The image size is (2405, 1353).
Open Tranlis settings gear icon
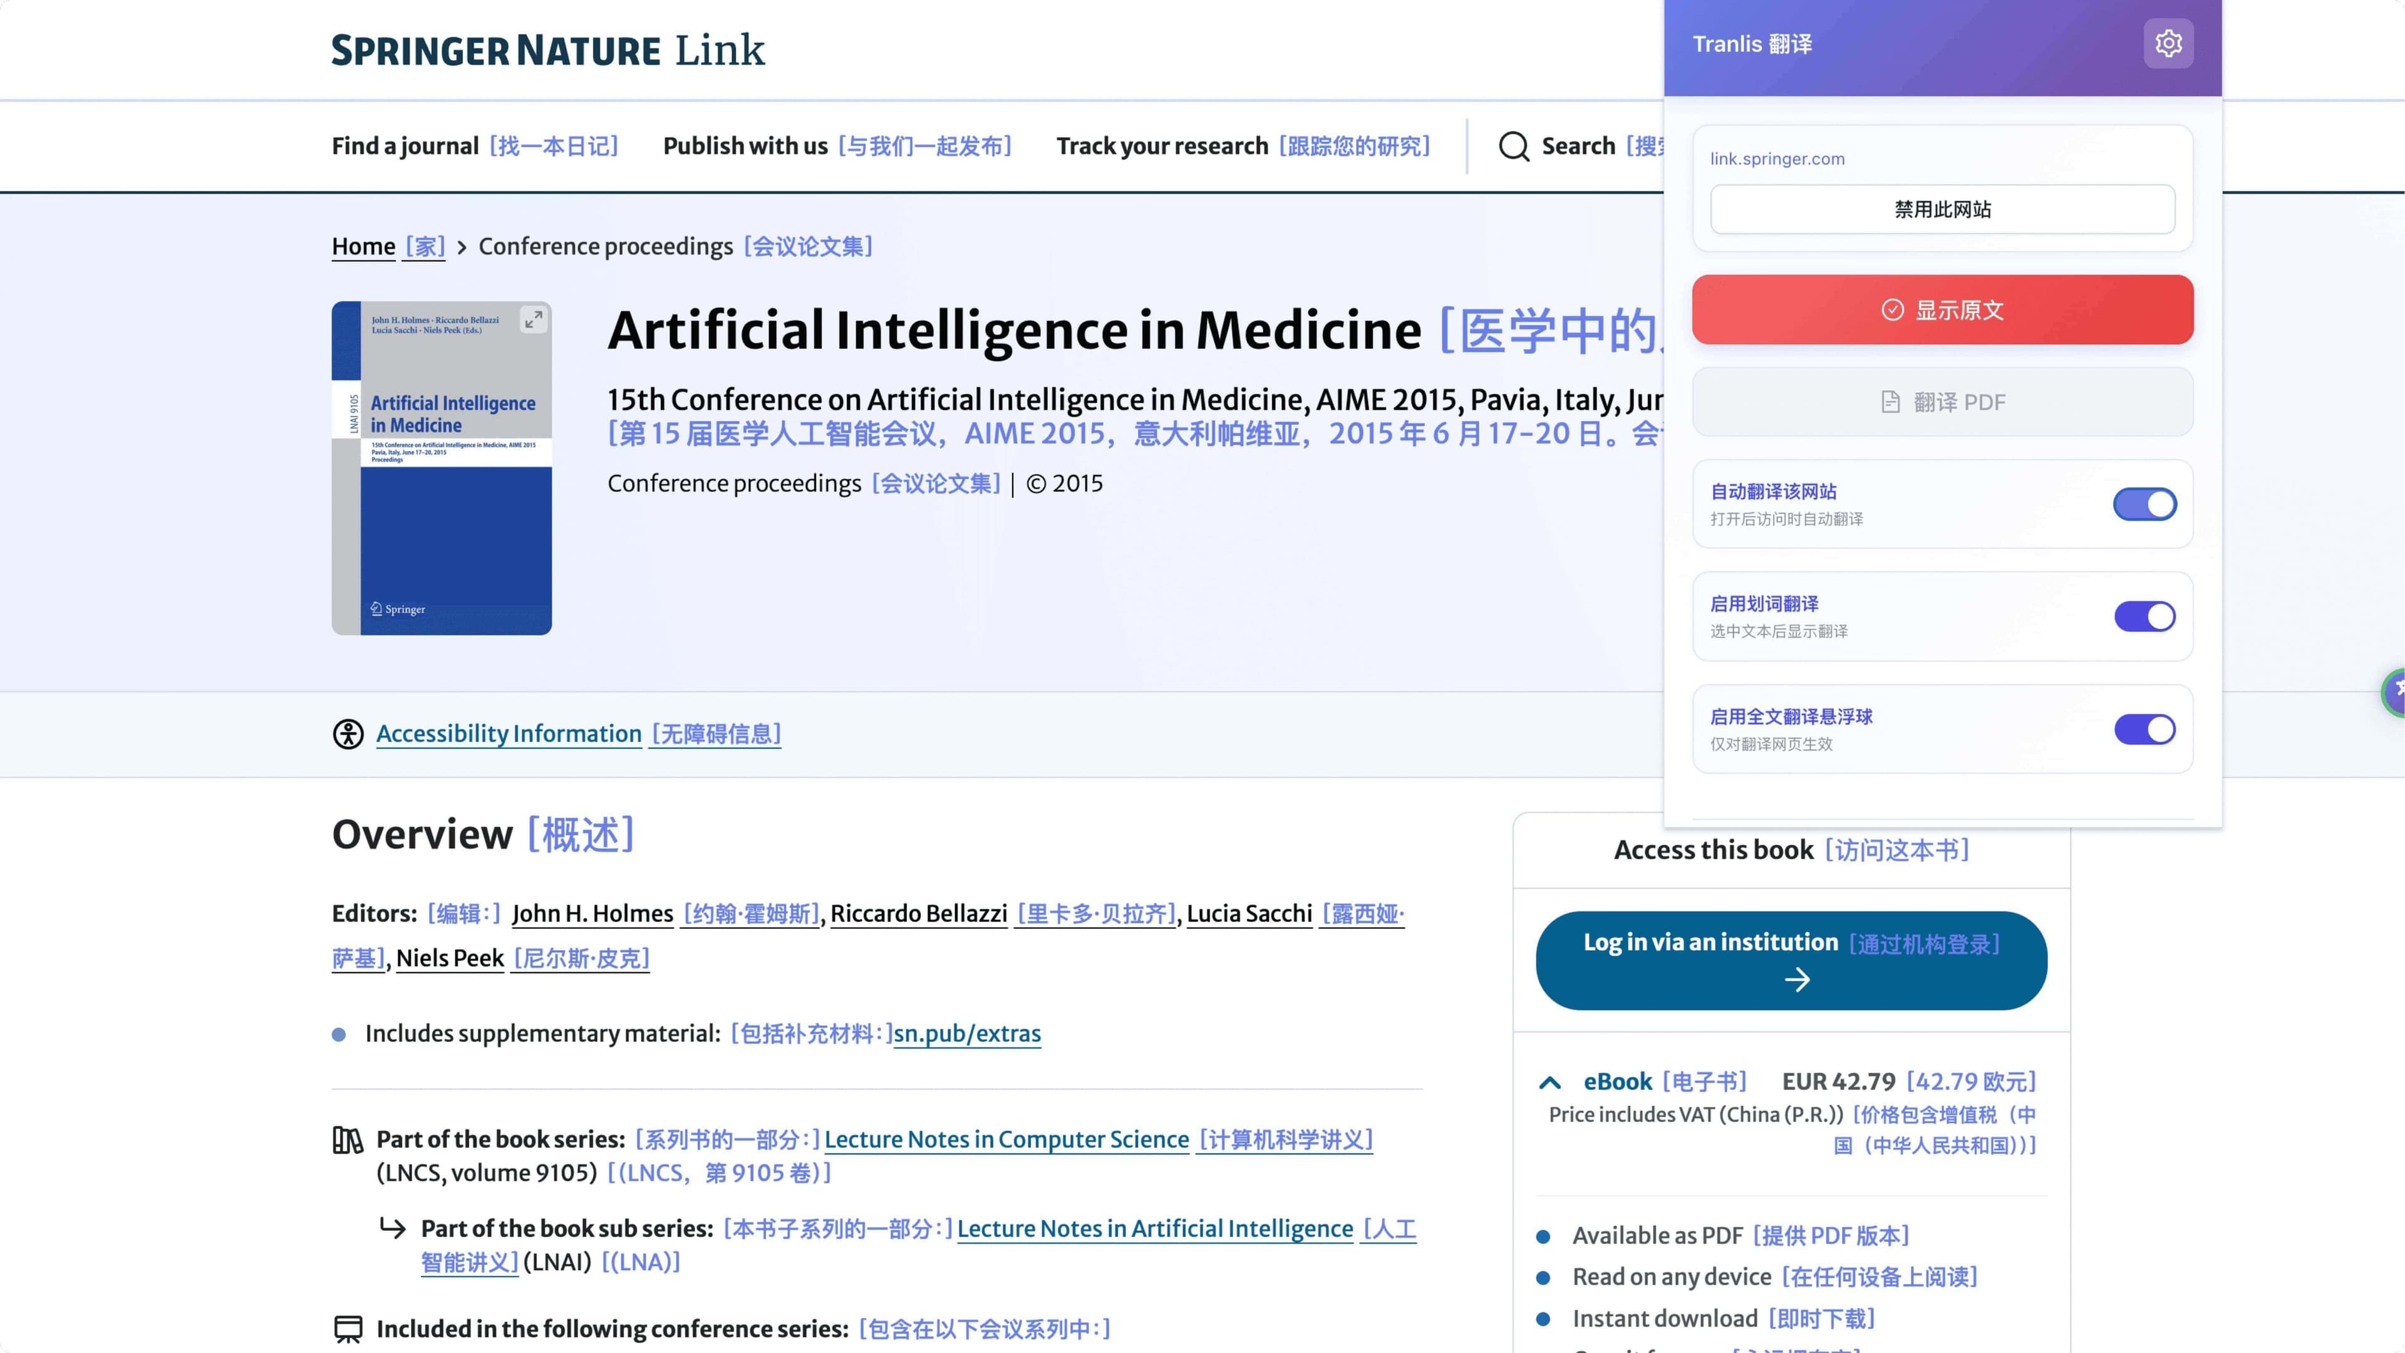[2168, 44]
